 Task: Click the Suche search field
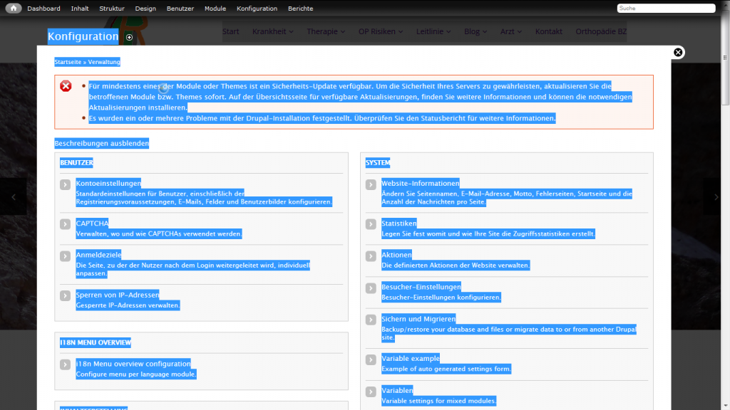pyautogui.click(x=665, y=9)
